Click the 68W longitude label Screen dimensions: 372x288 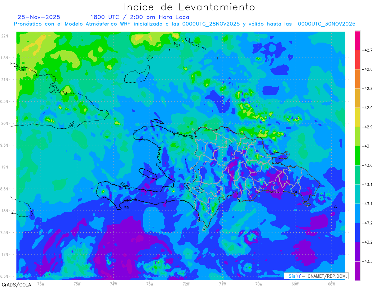coord(331,283)
